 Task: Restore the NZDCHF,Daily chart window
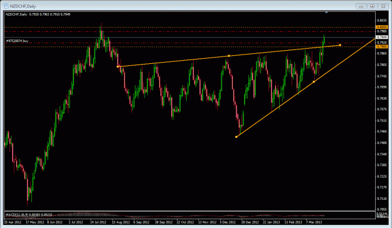coord(373,6)
